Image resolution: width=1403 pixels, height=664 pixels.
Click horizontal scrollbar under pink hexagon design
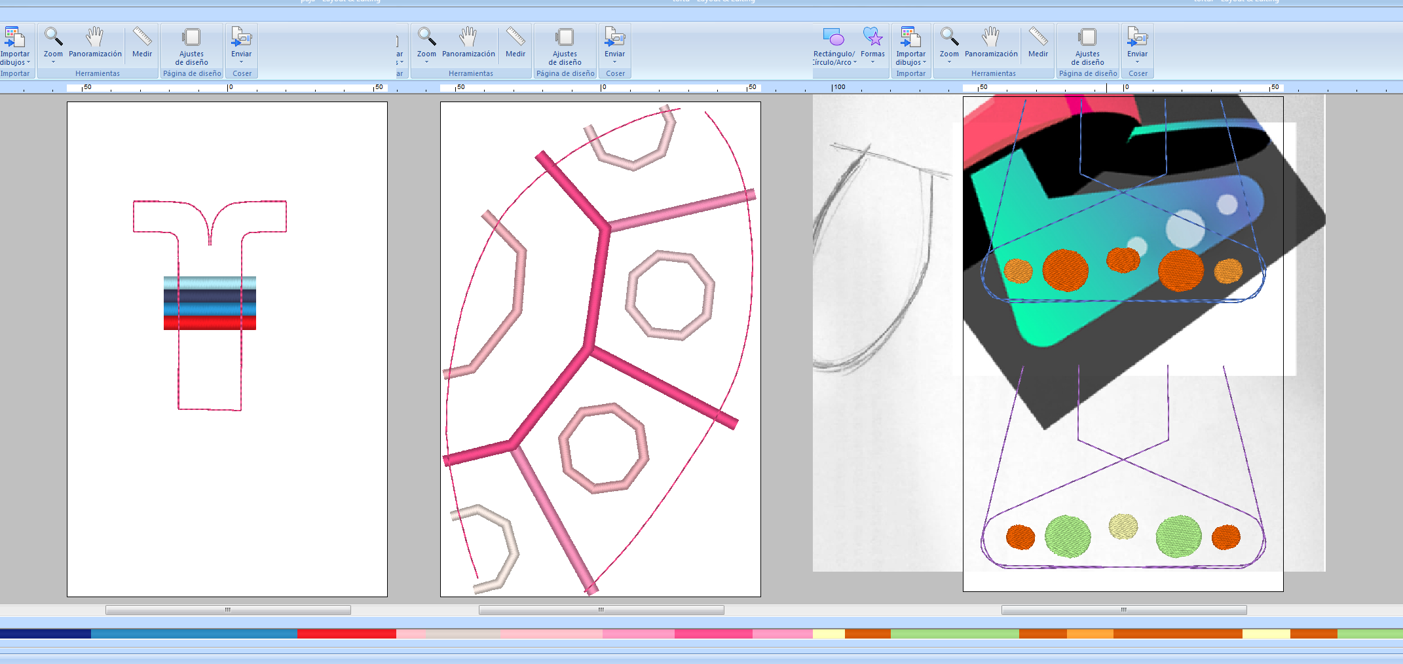601,610
